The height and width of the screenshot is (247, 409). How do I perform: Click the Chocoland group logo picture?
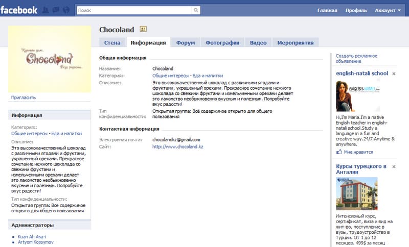tap(50, 59)
